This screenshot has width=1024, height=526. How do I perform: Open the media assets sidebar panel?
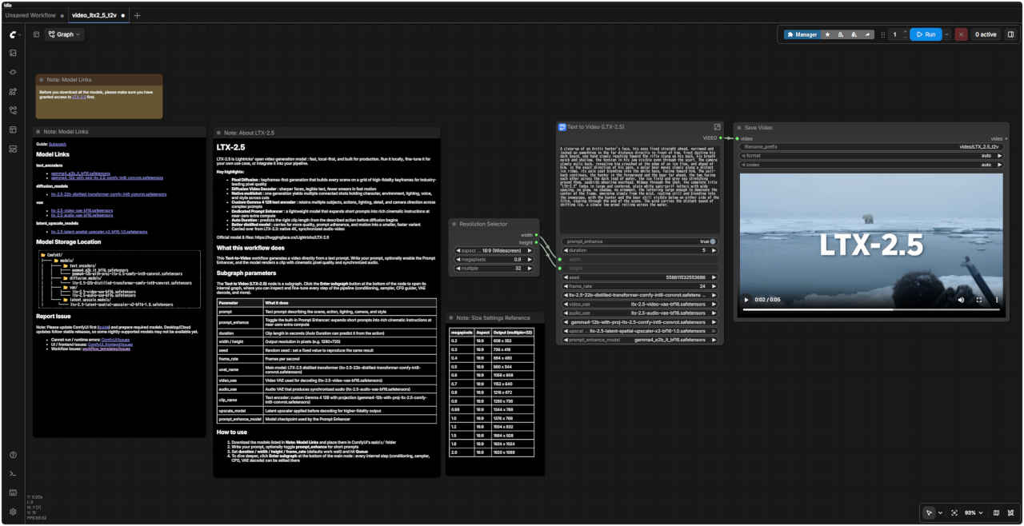tap(13, 53)
